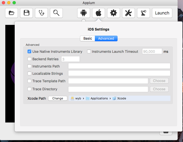Uncheck Use Native Instruments Library

[29, 51]
